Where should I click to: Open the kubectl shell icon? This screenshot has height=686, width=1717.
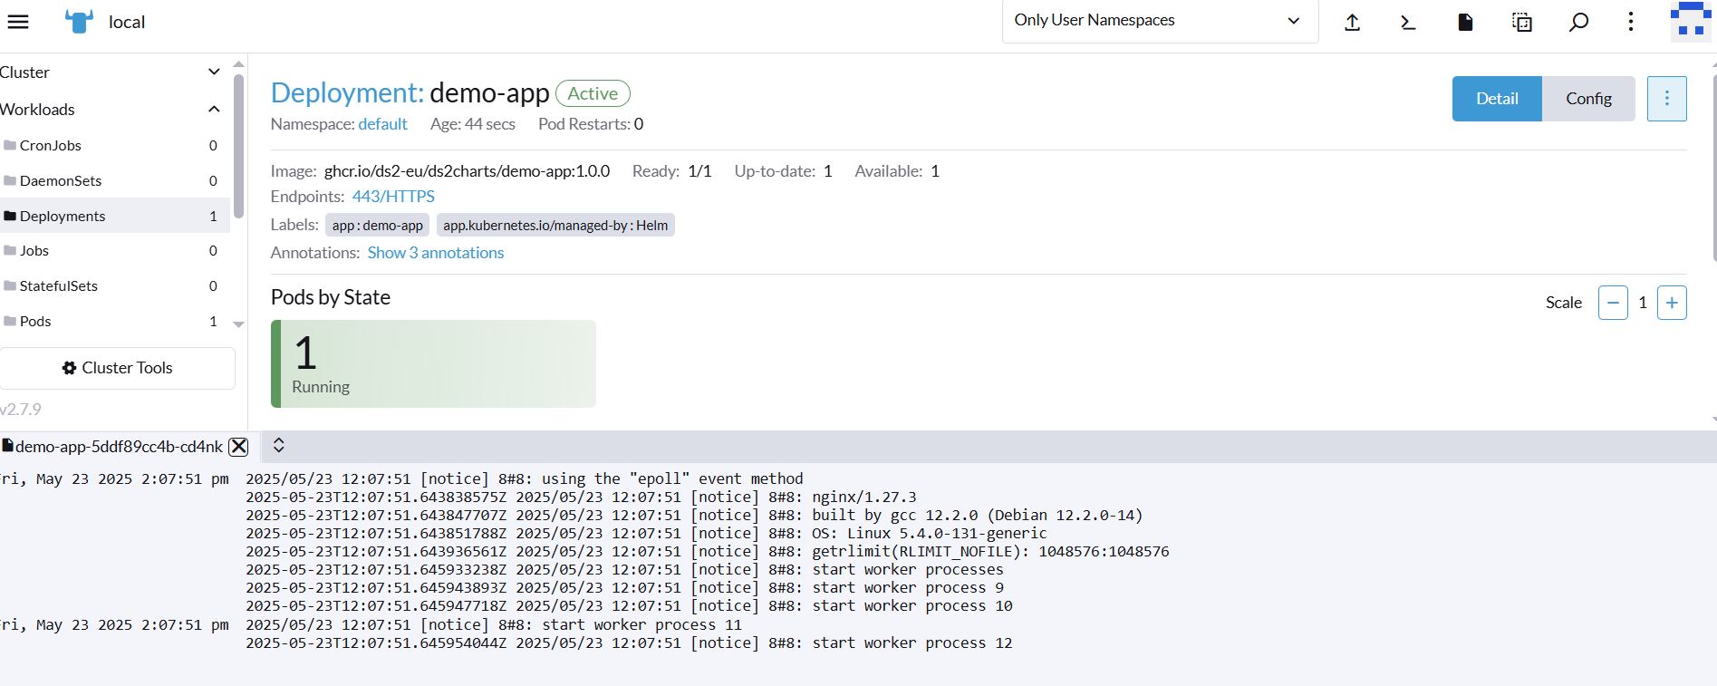(x=1408, y=23)
